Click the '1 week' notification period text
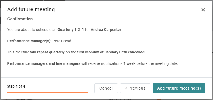The width and height of the screenshot is (213, 100). [x=129, y=63]
